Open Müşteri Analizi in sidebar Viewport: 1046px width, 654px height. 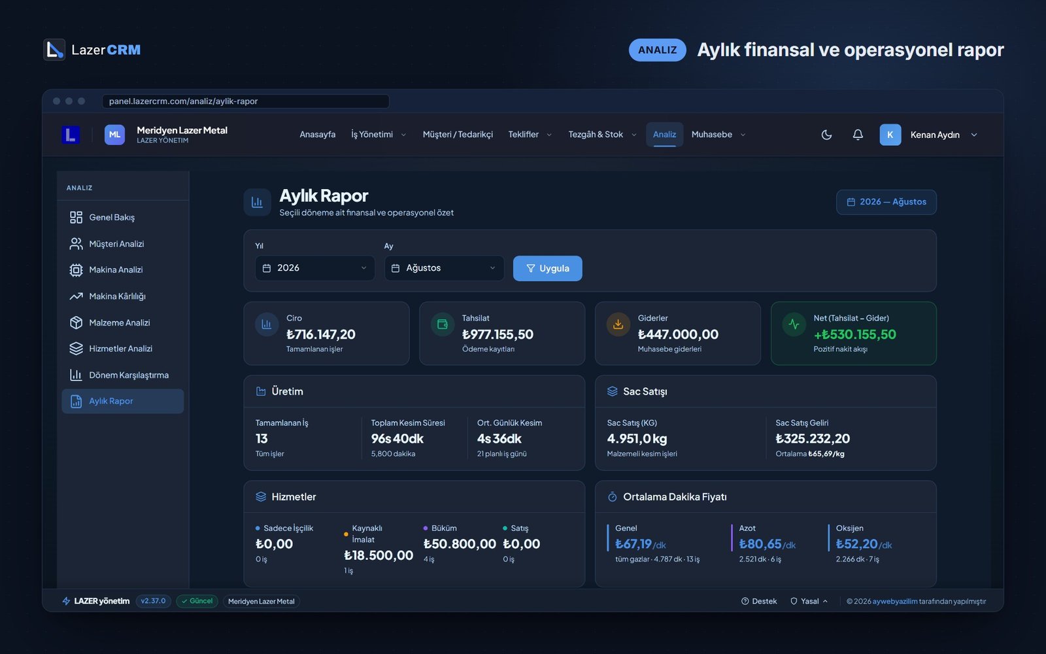tap(123, 244)
